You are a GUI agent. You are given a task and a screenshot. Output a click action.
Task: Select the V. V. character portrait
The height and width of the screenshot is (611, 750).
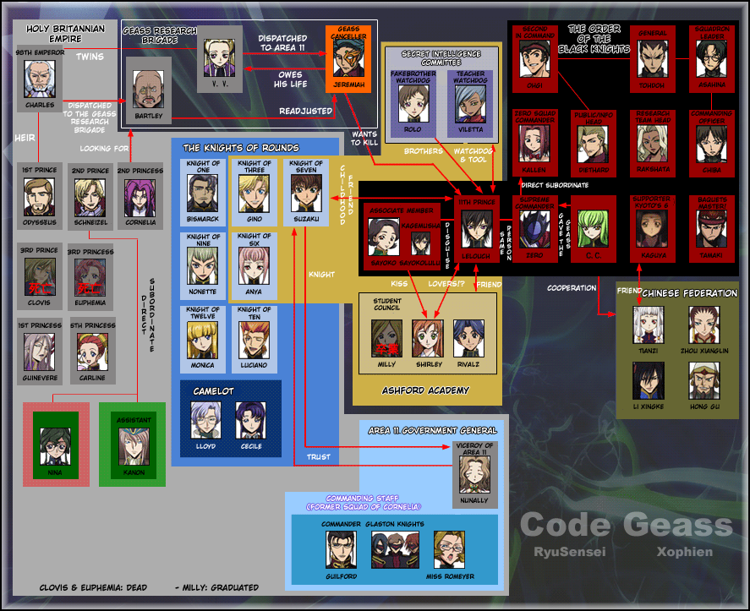[x=219, y=58]
